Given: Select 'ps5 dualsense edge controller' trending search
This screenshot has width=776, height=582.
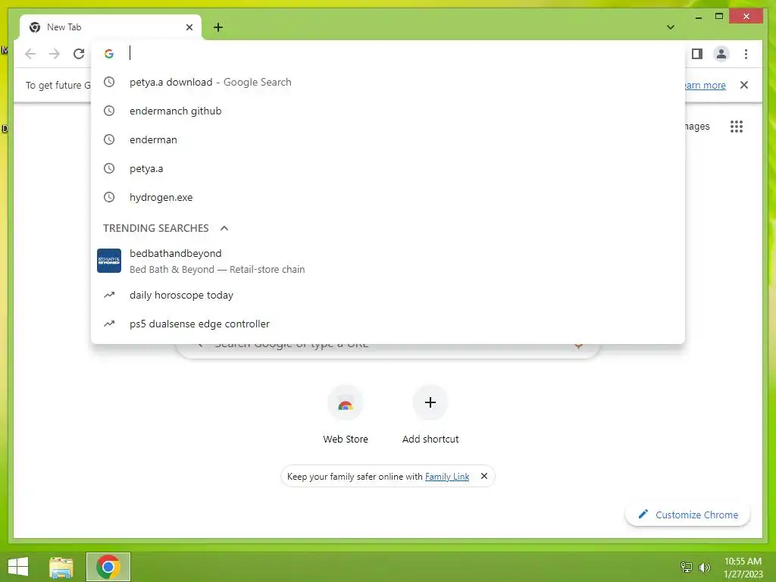Looking at the screenshot, I should point(388,324).
